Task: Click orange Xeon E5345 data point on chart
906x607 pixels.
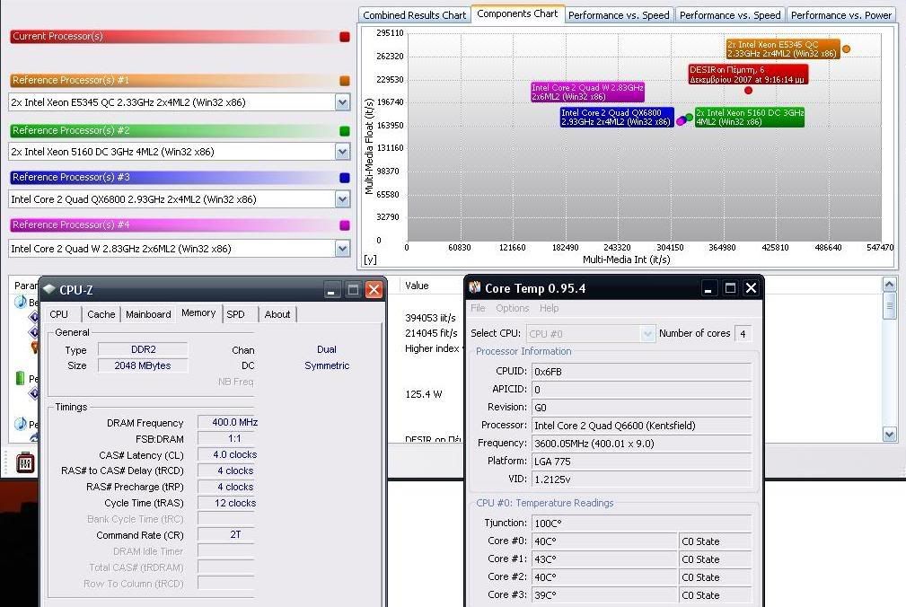Action: point(846,49)
